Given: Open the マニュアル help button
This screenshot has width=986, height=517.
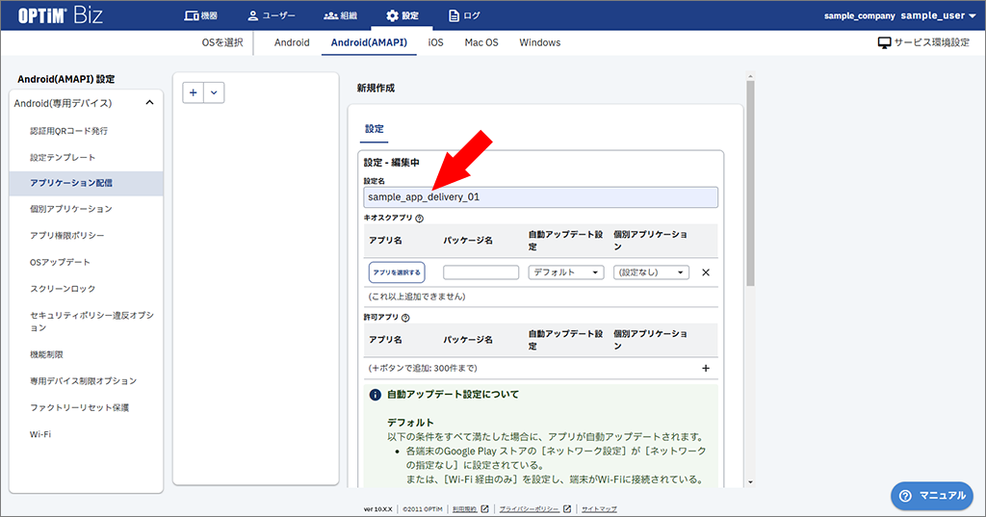Looking at the screenshot, I should point(932,496).
